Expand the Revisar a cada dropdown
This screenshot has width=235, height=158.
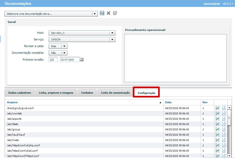[x=64, y=46]
